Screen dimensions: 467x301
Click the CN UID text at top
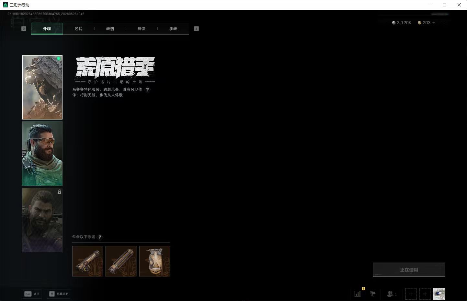46,14
